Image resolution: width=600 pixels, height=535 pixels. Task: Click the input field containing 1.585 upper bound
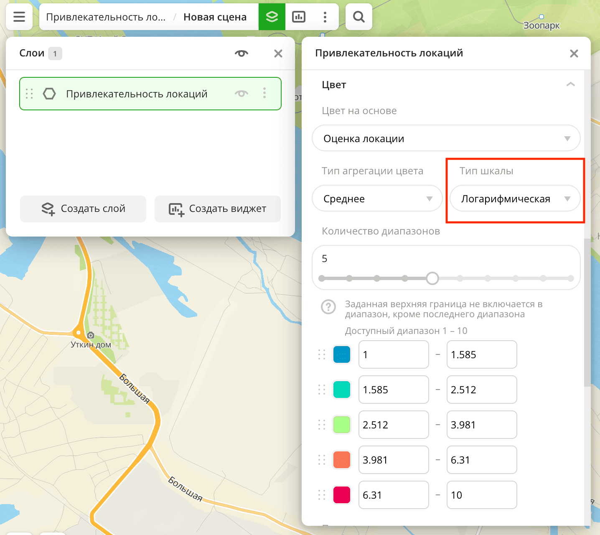tap(481, 354)
